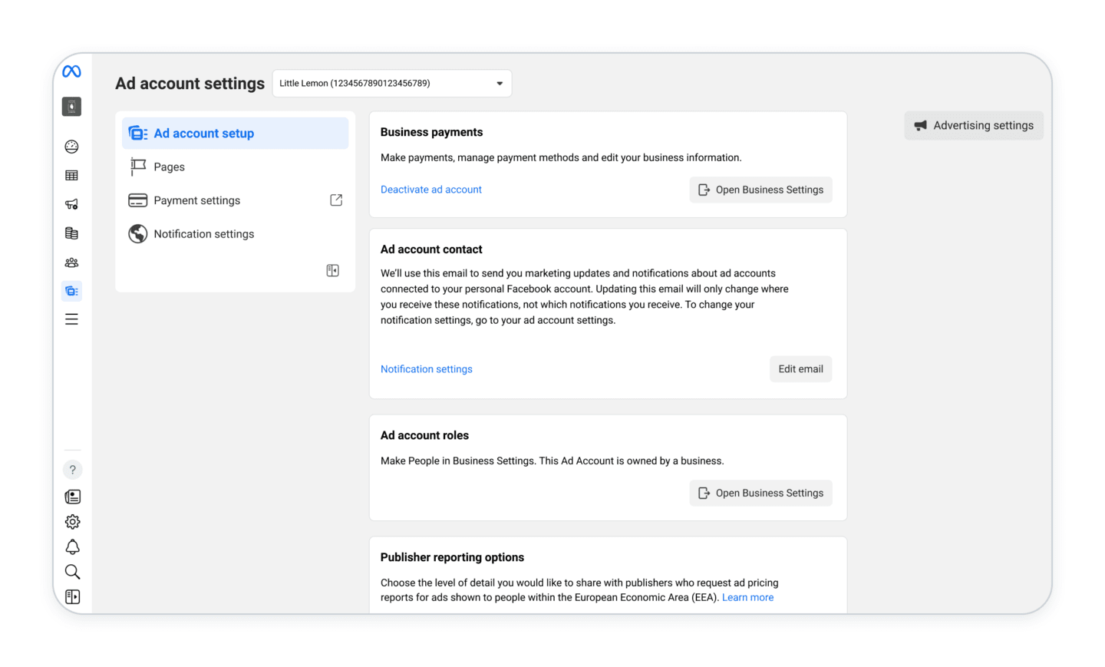Click the Deactivate ad account link
This screenshot has height=667, width=1105.
click(430, 190)
